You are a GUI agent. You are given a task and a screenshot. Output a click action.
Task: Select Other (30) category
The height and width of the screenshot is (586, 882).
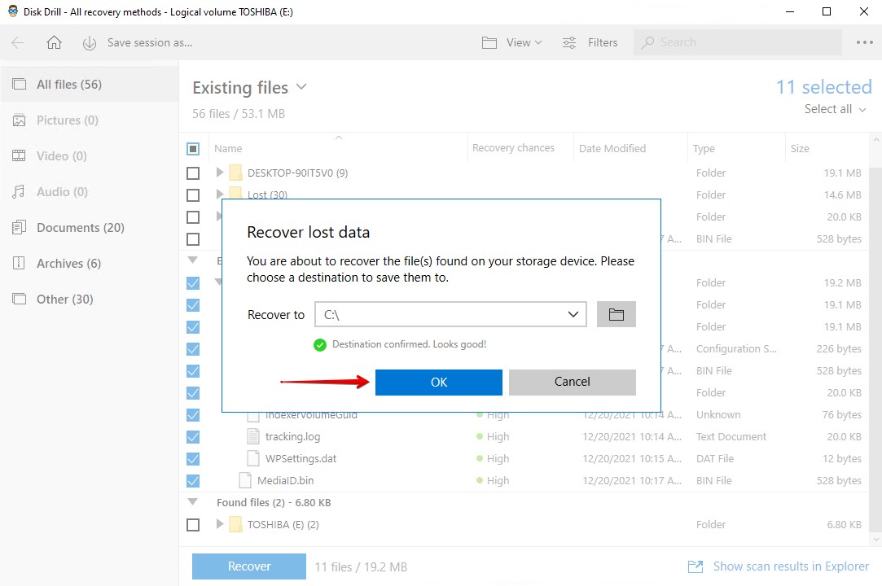point(90,300)
